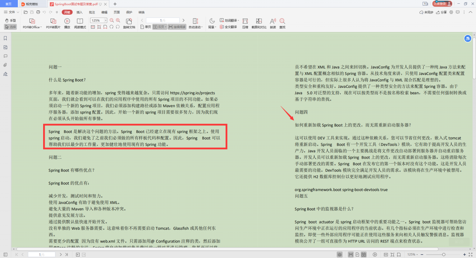The height and width of the screenshot is (258, 476).
Task: Open the settings gear icon
Action: tap(451, 12)
